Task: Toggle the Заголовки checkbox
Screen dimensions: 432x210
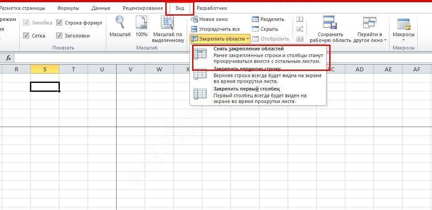Action: pos(59,36)
